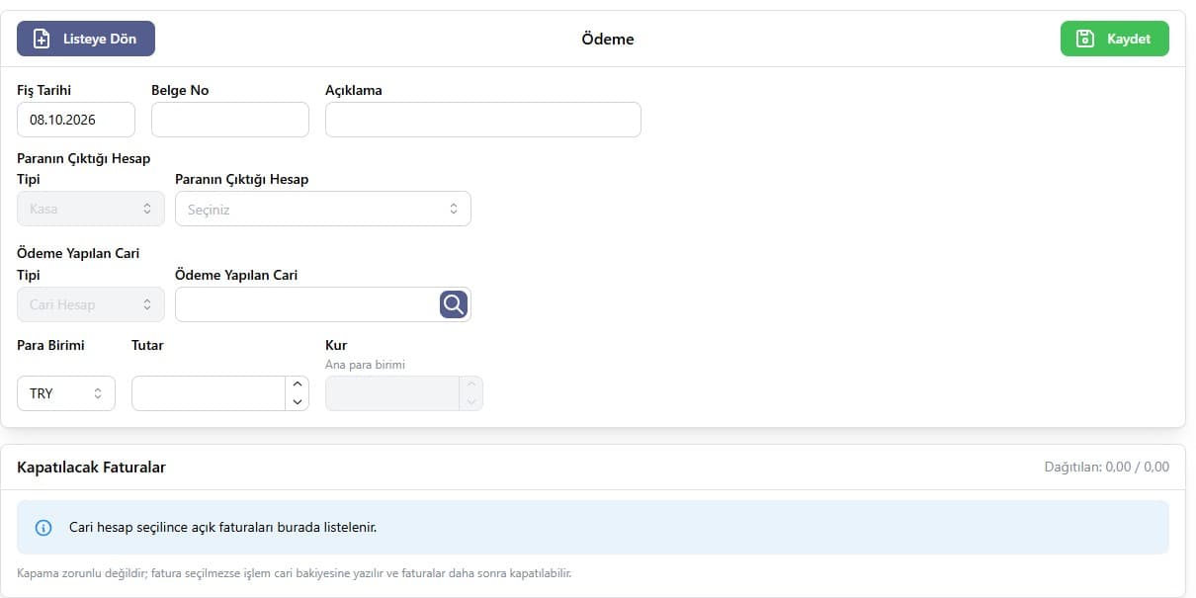Click the Ödeme page title
The width and height of the screenshot is (1196, 598).
tap(608, 40)
